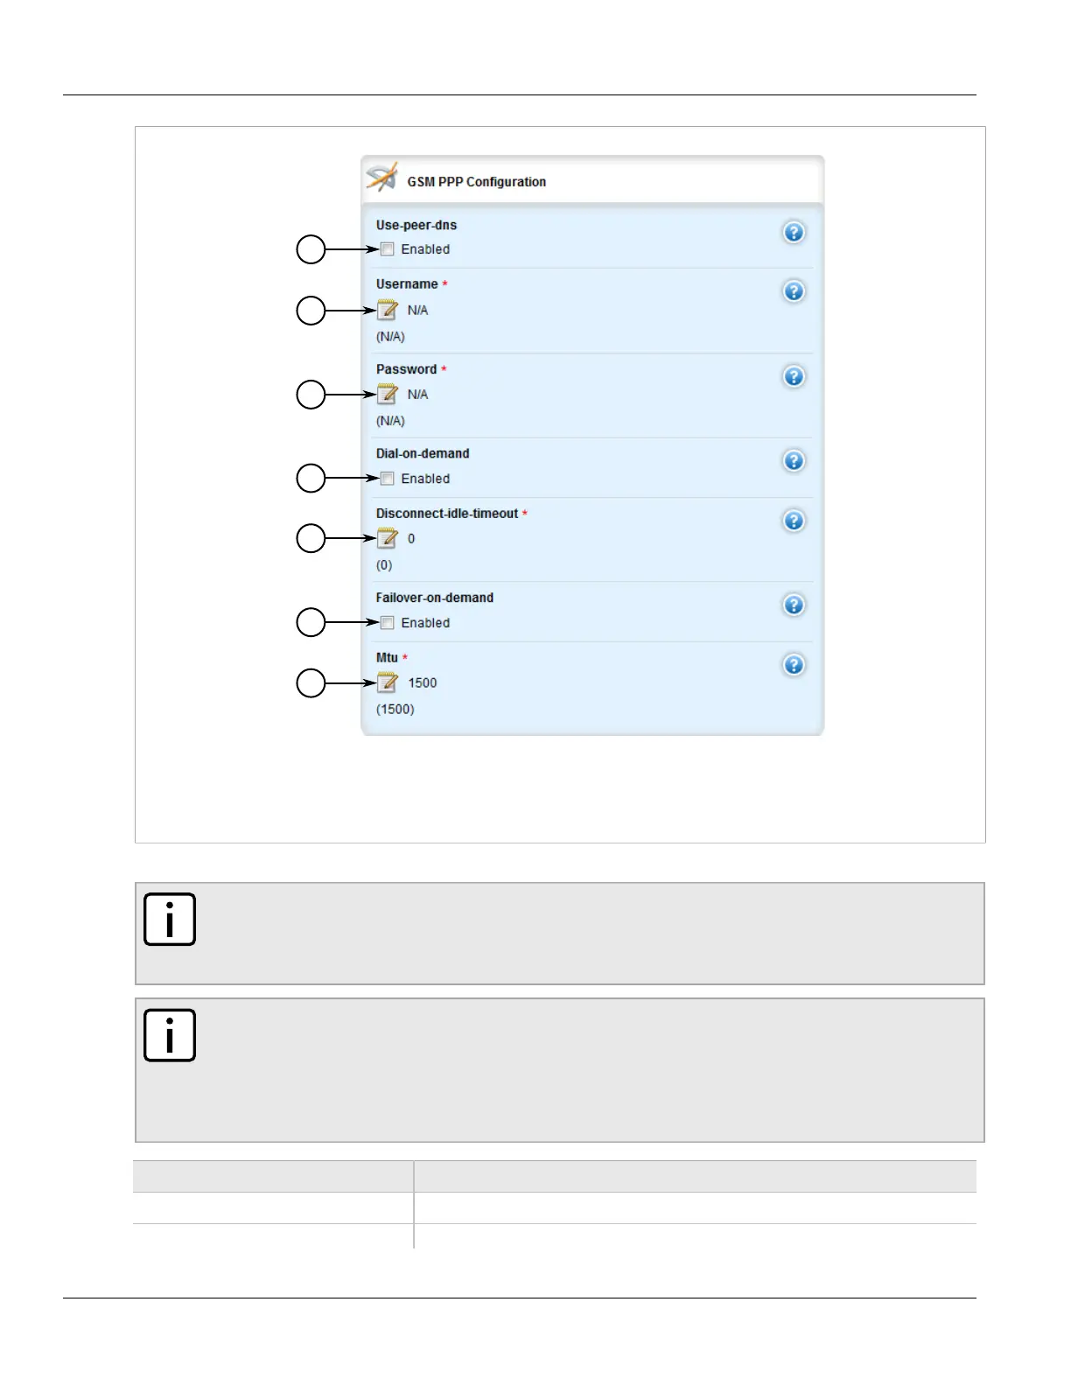Open help for Dial-on-demand
Viewport: 1071px width, 1386px height.
794,461
